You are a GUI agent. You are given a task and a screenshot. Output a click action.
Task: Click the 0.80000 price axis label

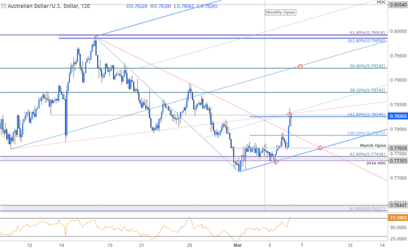[x=398, y=31]
